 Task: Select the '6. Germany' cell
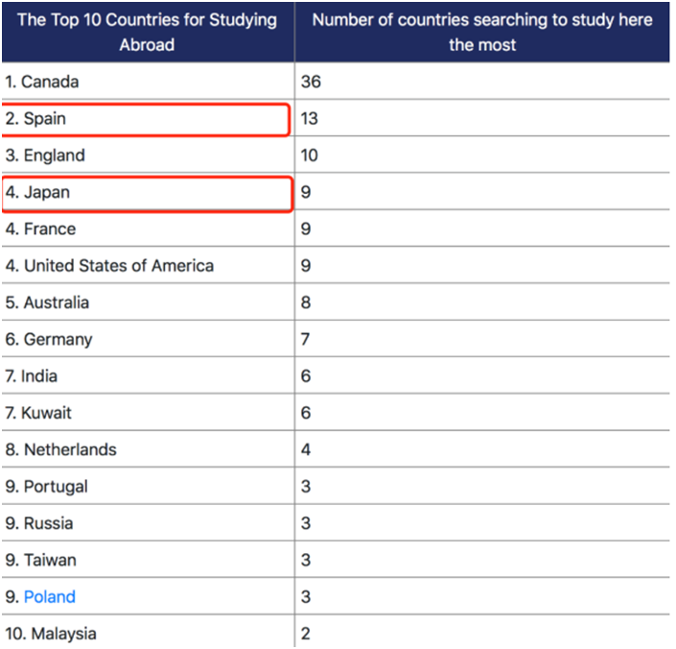pos(49,340)
